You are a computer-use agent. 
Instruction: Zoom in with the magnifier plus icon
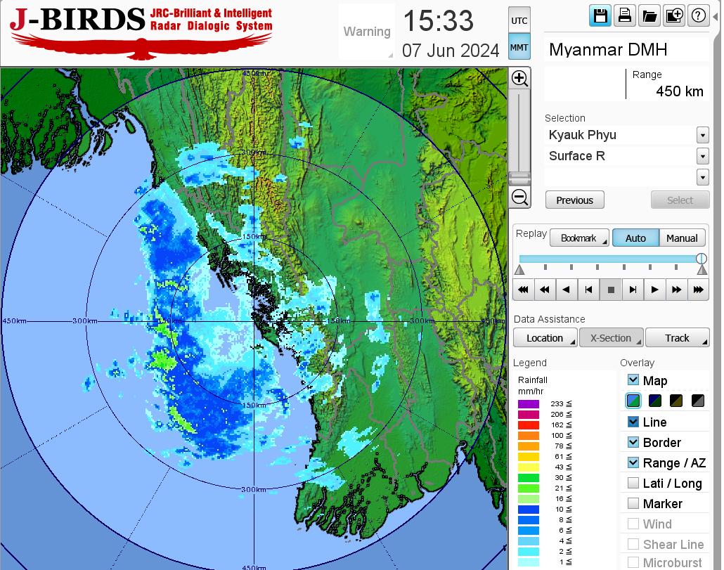pos(519,78)
